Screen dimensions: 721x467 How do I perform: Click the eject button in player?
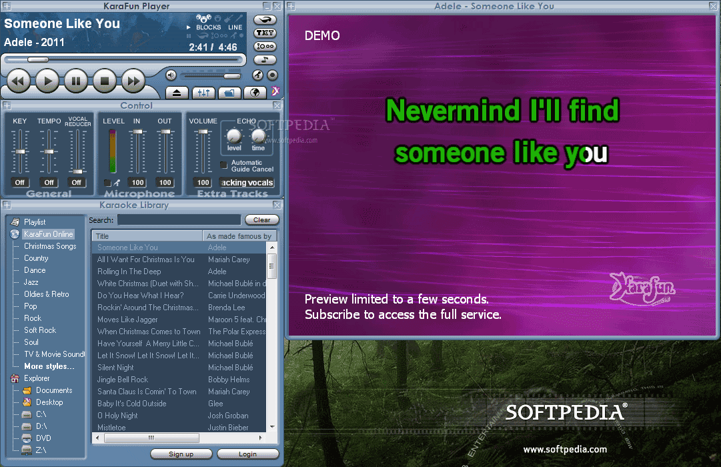click(x=177, y=93)
